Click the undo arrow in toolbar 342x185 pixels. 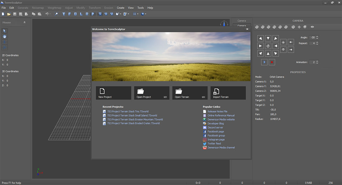tap(47, 14)
